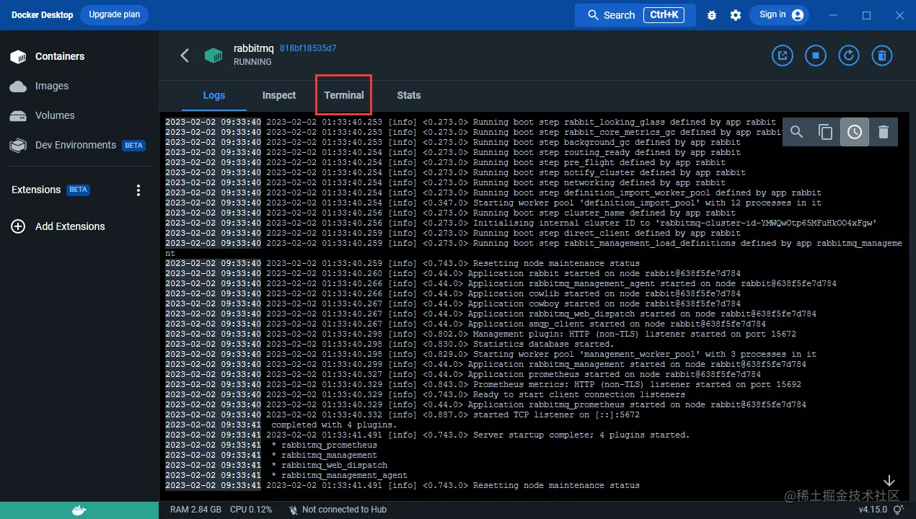Viewport: 916px width, 519px height.
Task: Delete the rabbitmq container
Action: pos(882,56)
